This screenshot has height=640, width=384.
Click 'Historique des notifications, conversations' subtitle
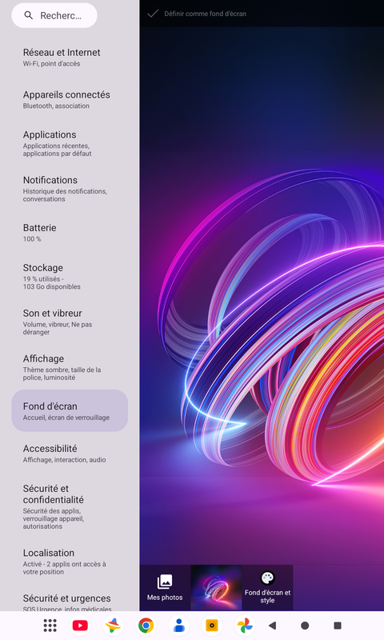tap(65, 195)
